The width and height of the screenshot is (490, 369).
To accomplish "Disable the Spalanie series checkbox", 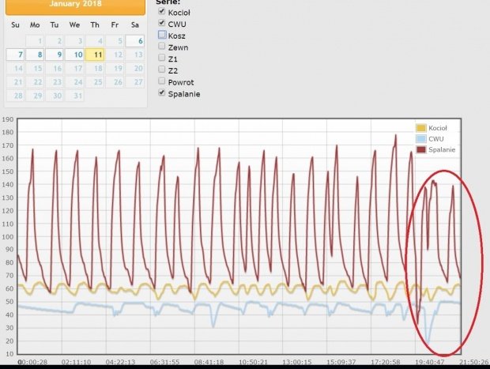I will coord(162,93).
